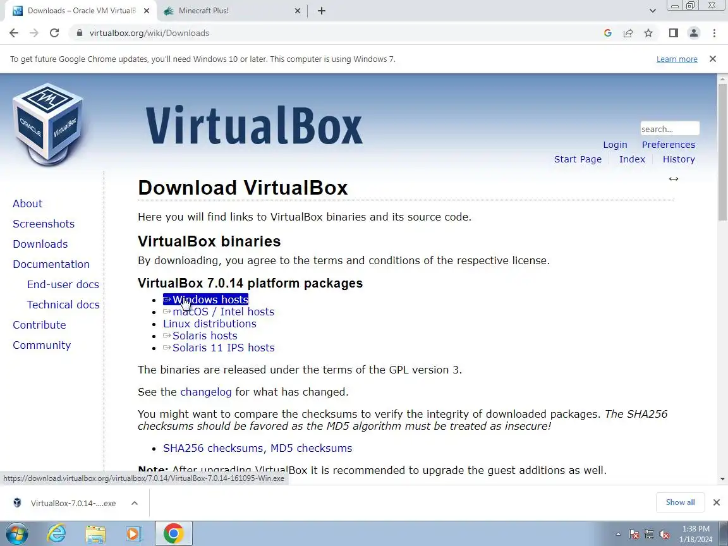Image resolution: width=728 pixels, height=546 pixels.
Task: Click the VirtualBox search field
Action: (x=669, y=129)
